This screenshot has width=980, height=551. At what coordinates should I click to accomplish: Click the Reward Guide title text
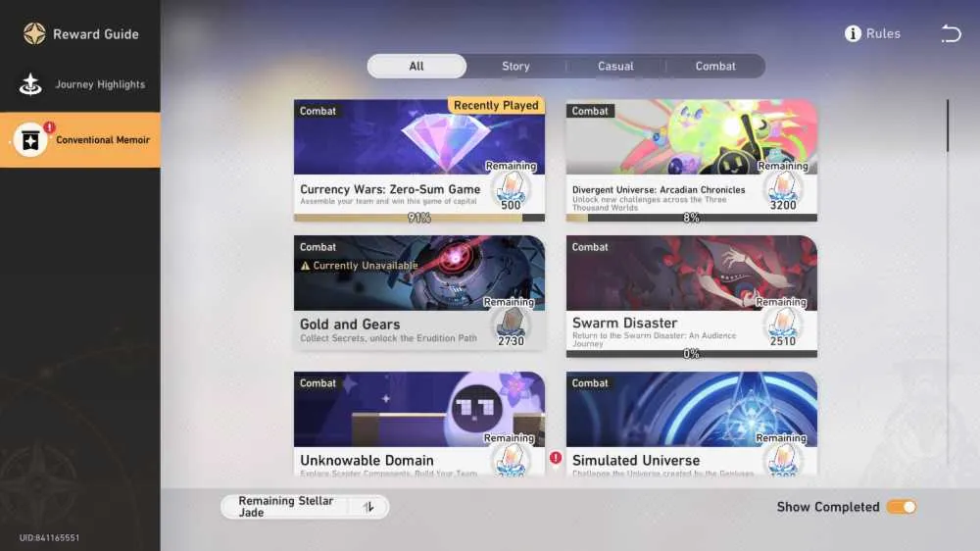click(96, 34)
